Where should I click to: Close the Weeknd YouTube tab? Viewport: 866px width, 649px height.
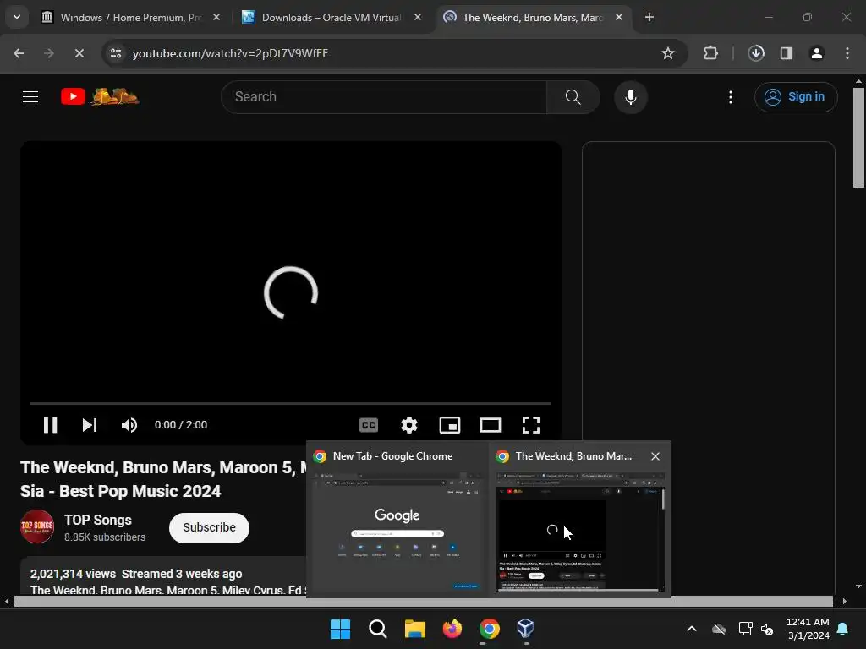point(619,17)
